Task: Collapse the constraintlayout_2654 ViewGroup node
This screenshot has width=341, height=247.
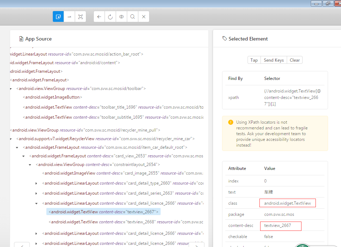Action: pyautogui.click(x=30, y=165)
